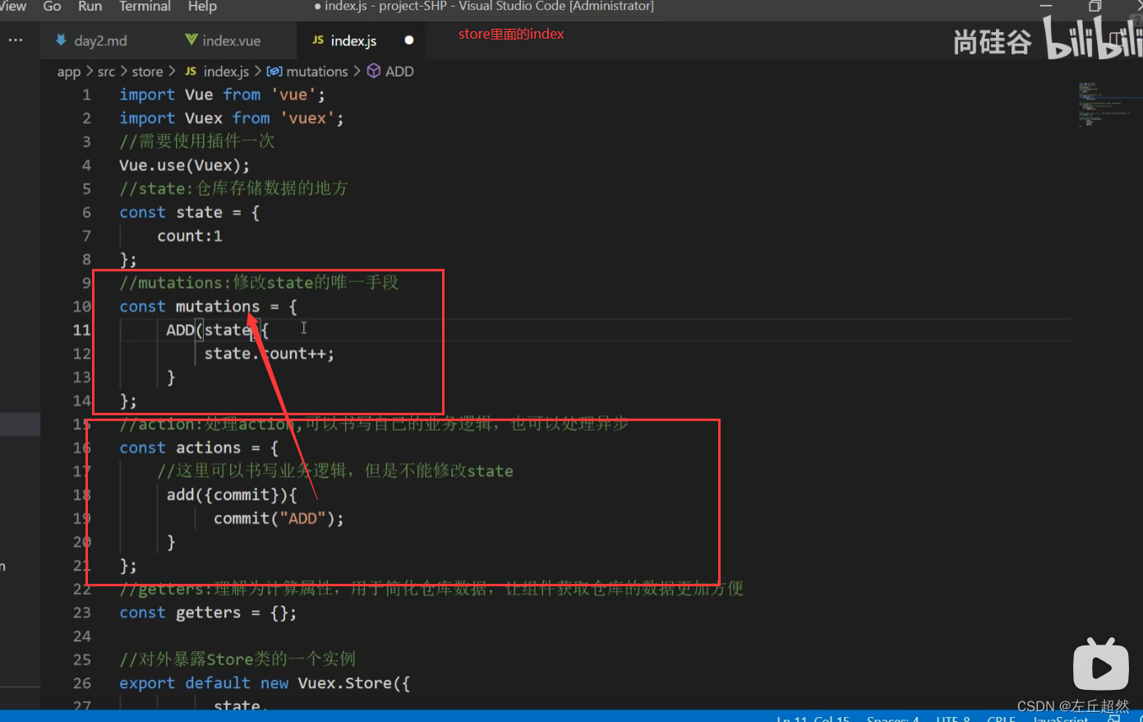Click the Vue logo icon on index.vue tab
Viewport: 1143px width, 722px height.
[x=191, y=39]
